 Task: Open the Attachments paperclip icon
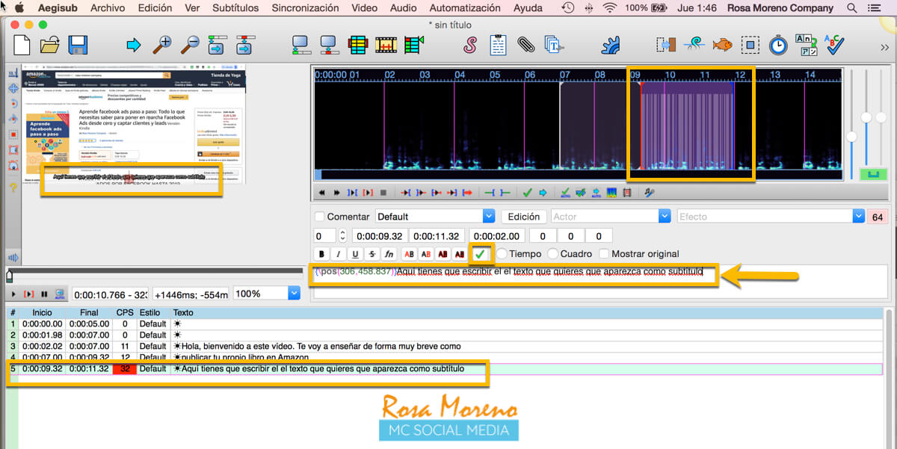click(526, 45)
